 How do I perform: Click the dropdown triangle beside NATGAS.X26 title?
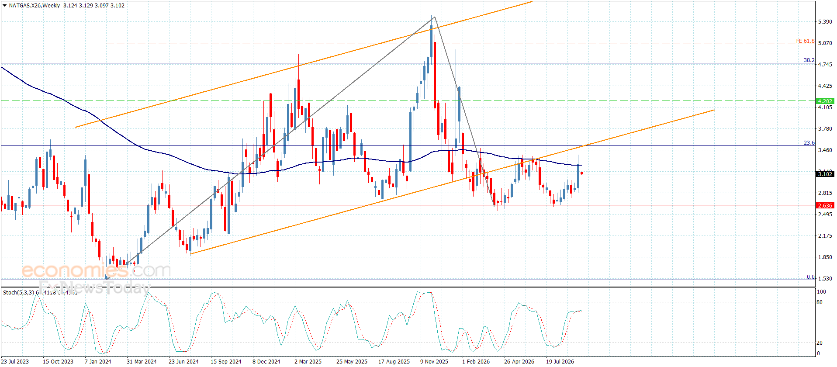[4, 6]
